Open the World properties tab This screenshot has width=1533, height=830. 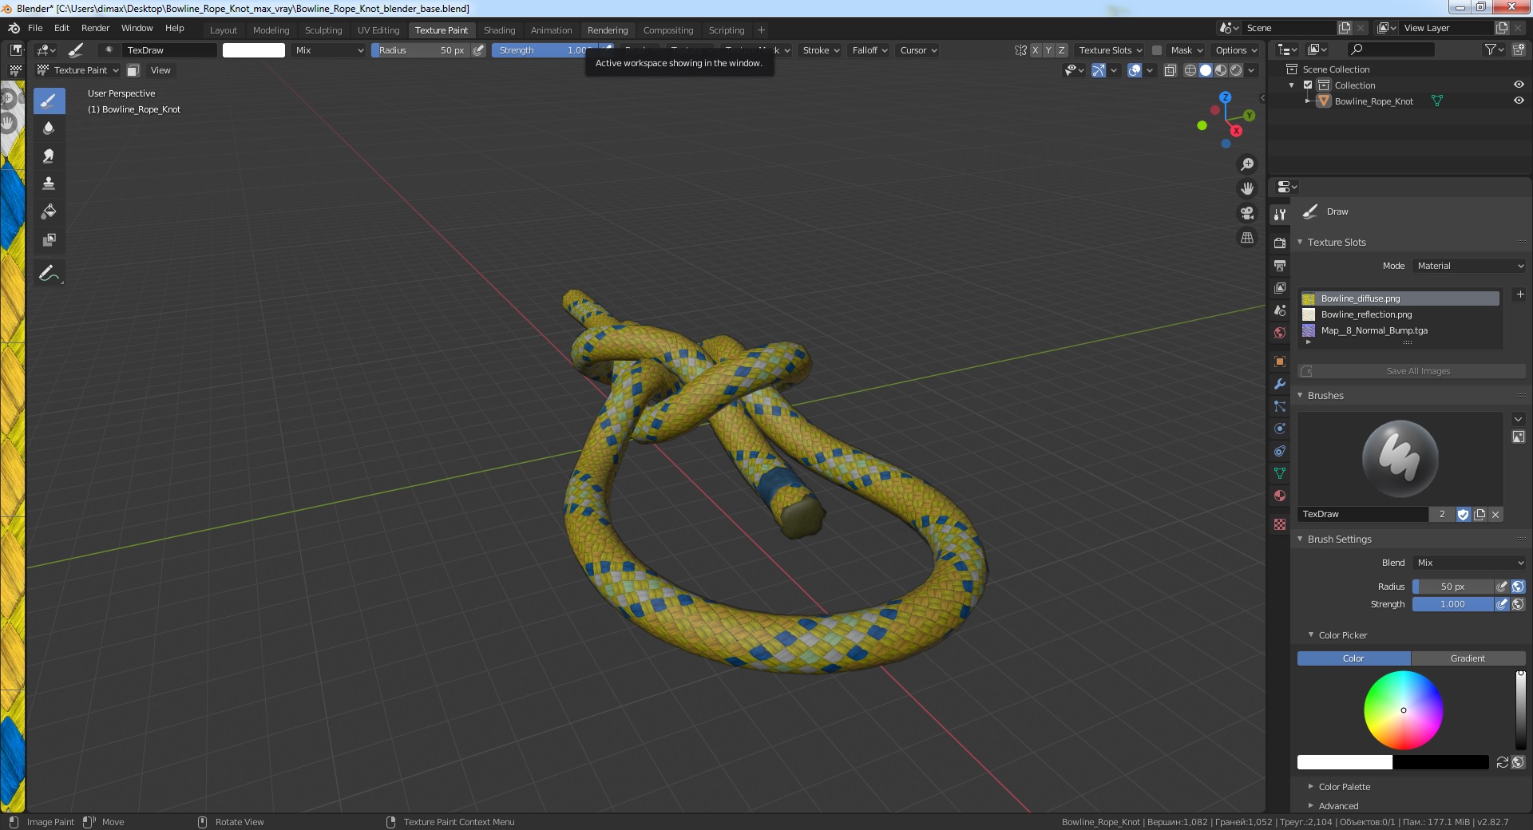click(x=1280, y=333)
